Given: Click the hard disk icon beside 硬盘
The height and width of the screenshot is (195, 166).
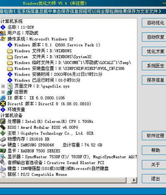Looking at the screenshot, I should coord(3,145).
